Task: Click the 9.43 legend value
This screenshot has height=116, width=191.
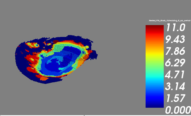Action: 175,39
